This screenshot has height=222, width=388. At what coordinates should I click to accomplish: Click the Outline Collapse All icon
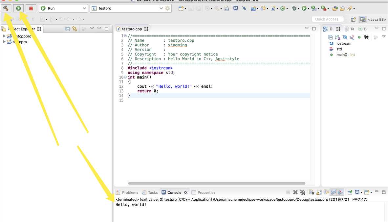click(x=330, y=37)
